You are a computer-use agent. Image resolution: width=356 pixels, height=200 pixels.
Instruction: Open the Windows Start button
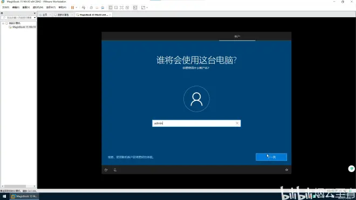(4, 196)
